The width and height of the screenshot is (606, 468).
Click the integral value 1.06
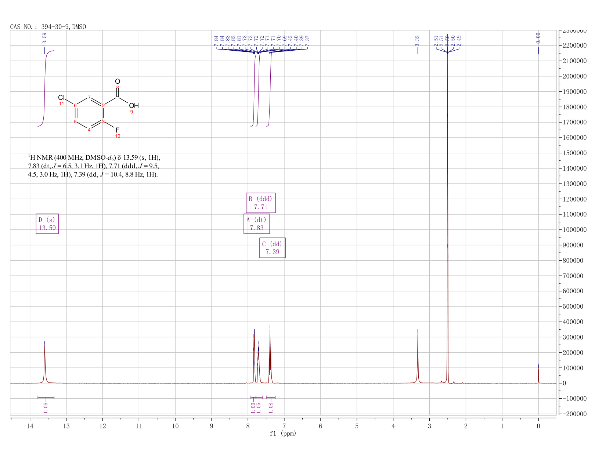[46, 407]
